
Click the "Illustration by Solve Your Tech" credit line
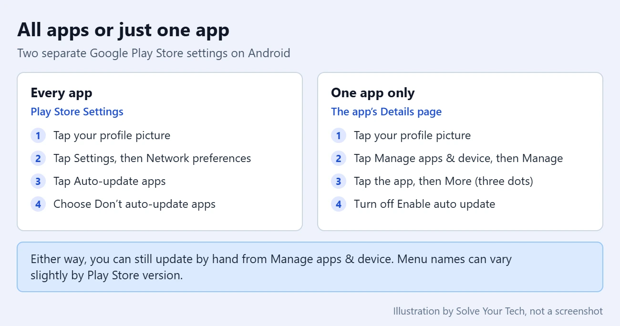click(x=498, y=311)
